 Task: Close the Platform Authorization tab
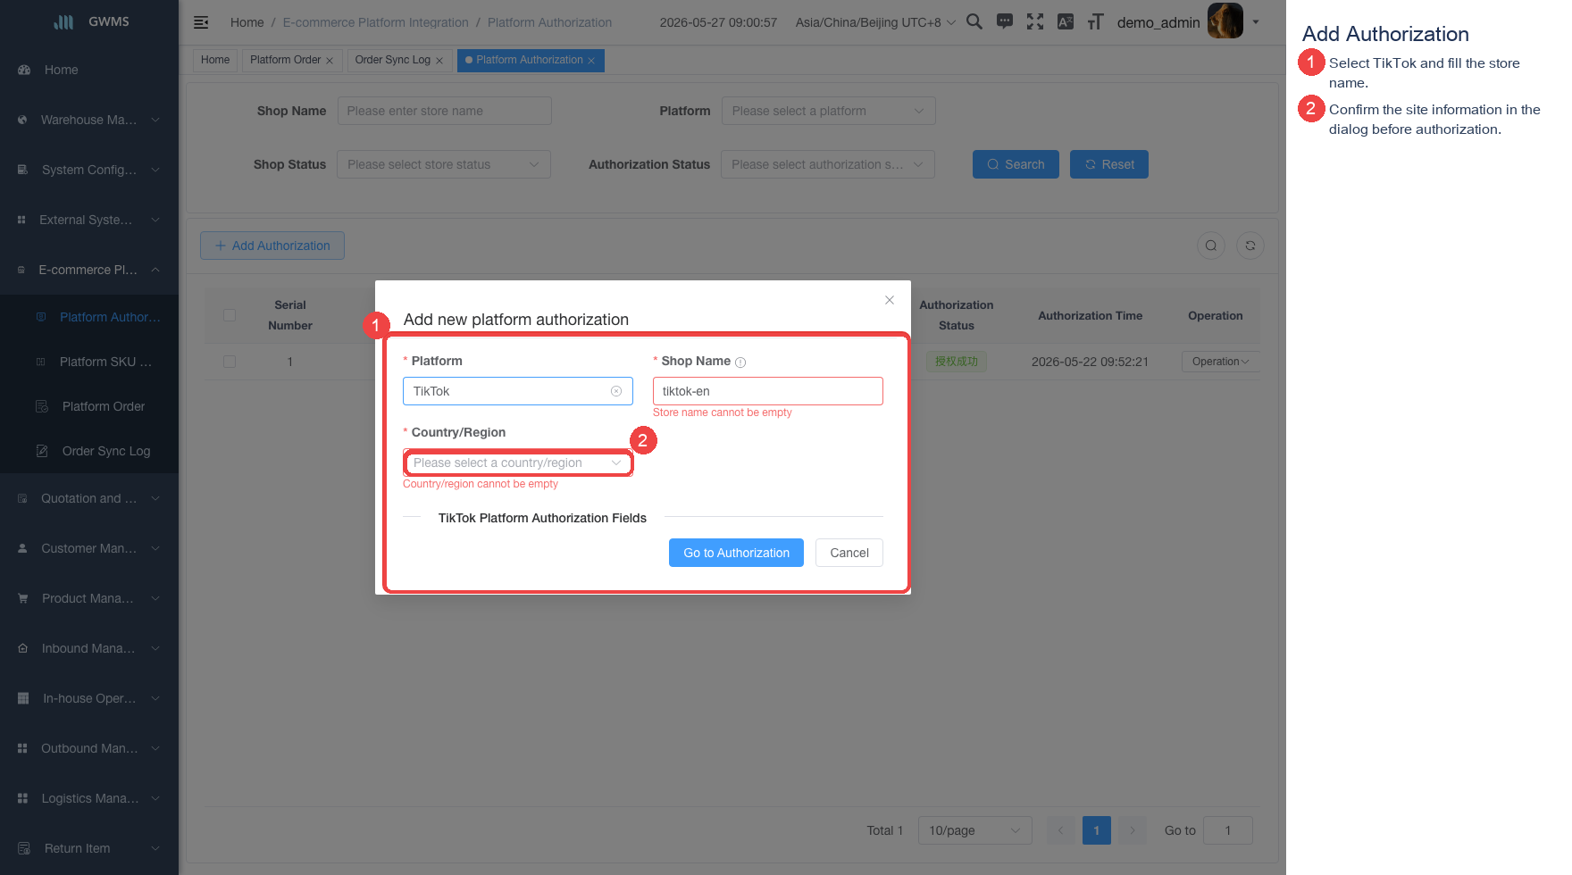[x=591, y=61]
